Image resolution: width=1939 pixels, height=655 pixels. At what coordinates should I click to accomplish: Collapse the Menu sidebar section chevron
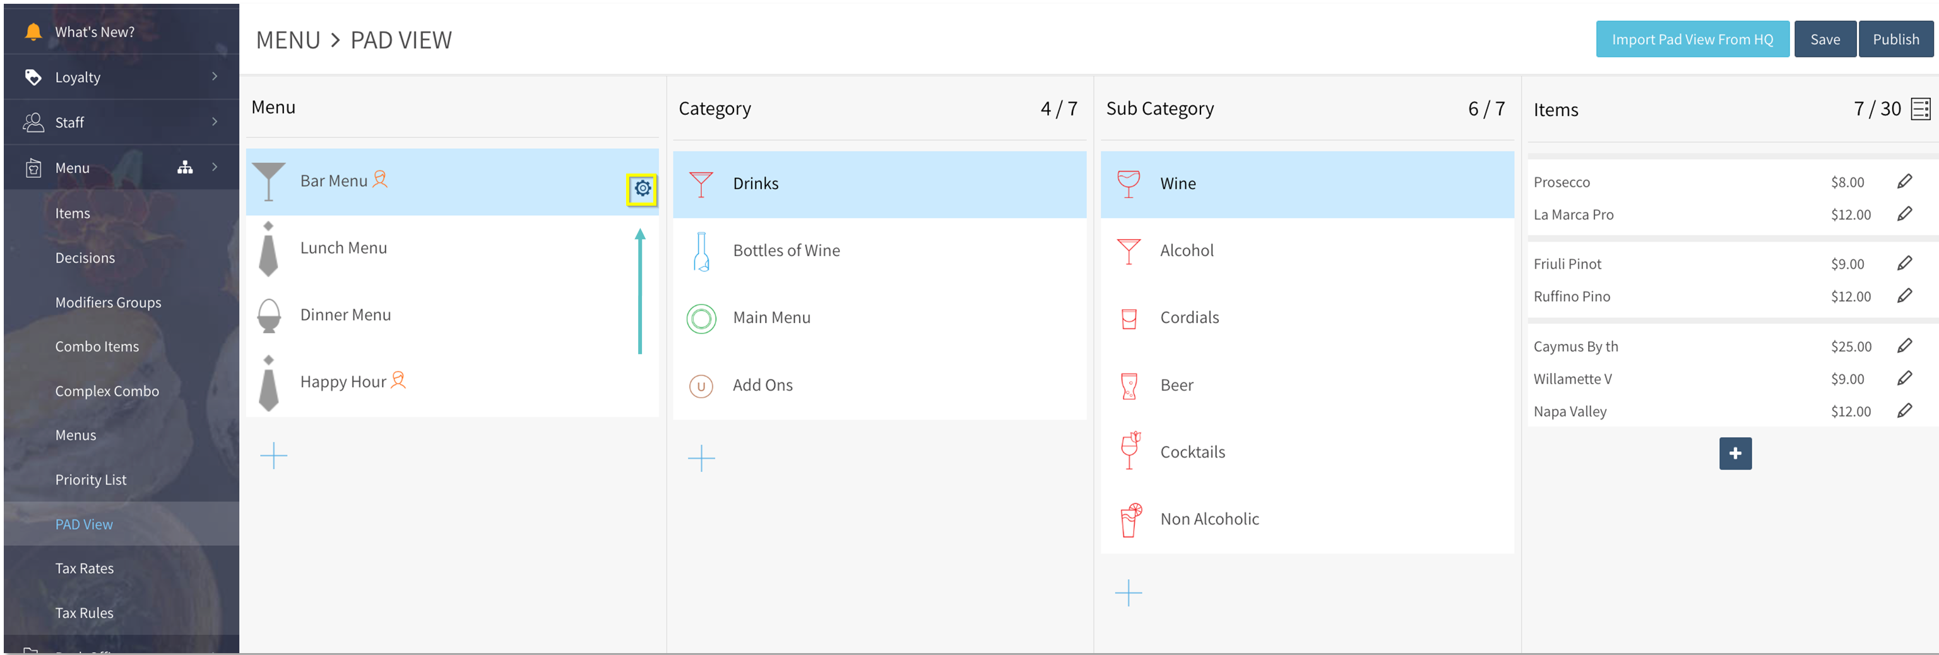[x=215, y=167]
